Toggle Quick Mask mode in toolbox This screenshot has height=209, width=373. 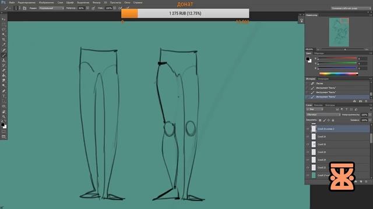(3, 132)
